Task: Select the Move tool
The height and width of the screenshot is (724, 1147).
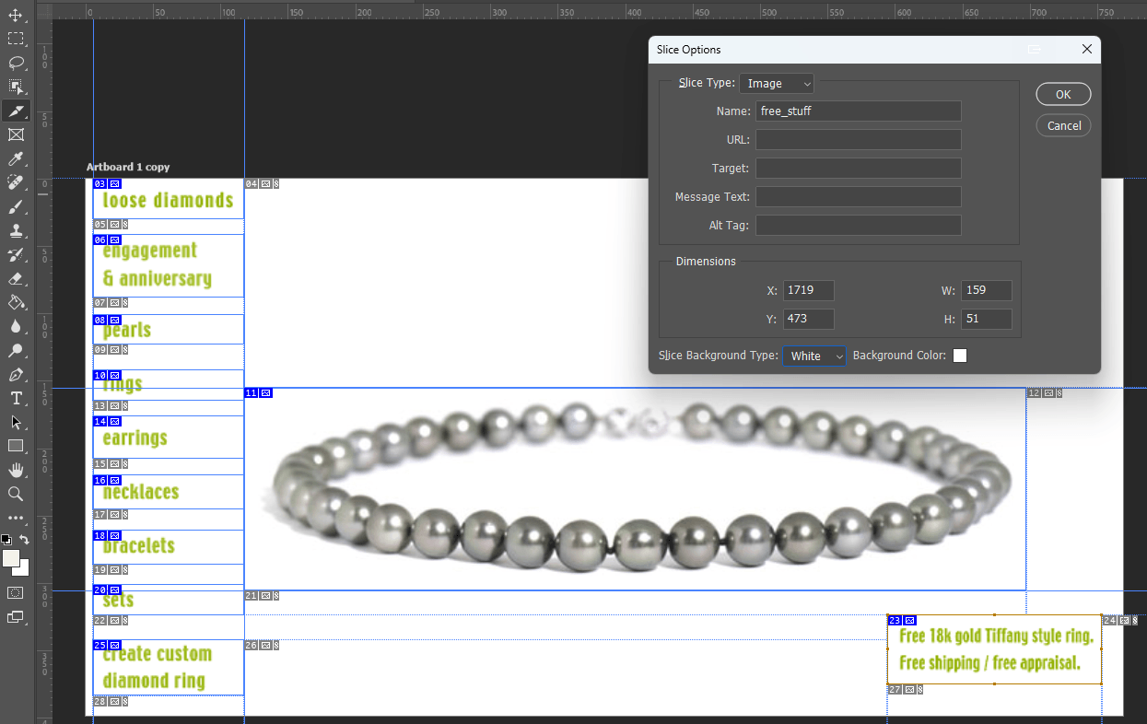Action: 16,16
